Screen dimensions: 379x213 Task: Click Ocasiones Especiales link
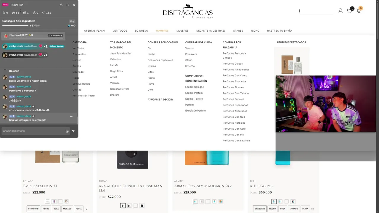[x=160, y=60]
